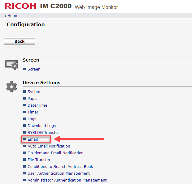Open User Authentication Management link
This screenshot has width=192, height=184.
pos(59,173)
